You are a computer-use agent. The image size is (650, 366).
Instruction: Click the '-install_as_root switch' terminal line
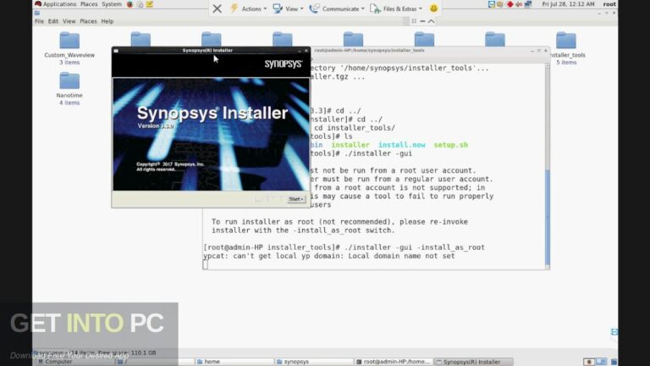point(303,230)
